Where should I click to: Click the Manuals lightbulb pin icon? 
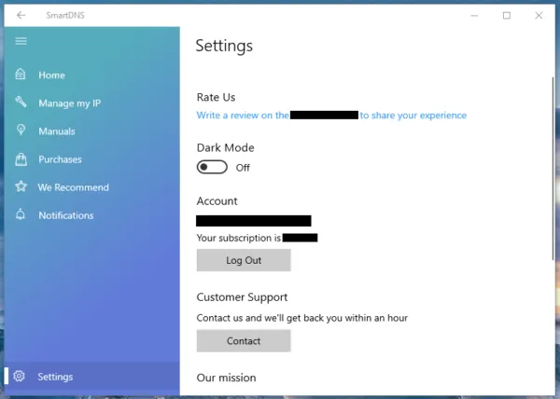[21, 131]
